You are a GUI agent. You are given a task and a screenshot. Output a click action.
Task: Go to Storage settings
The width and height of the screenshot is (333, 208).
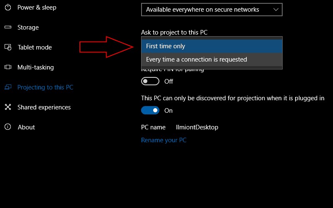click(28, 27)
